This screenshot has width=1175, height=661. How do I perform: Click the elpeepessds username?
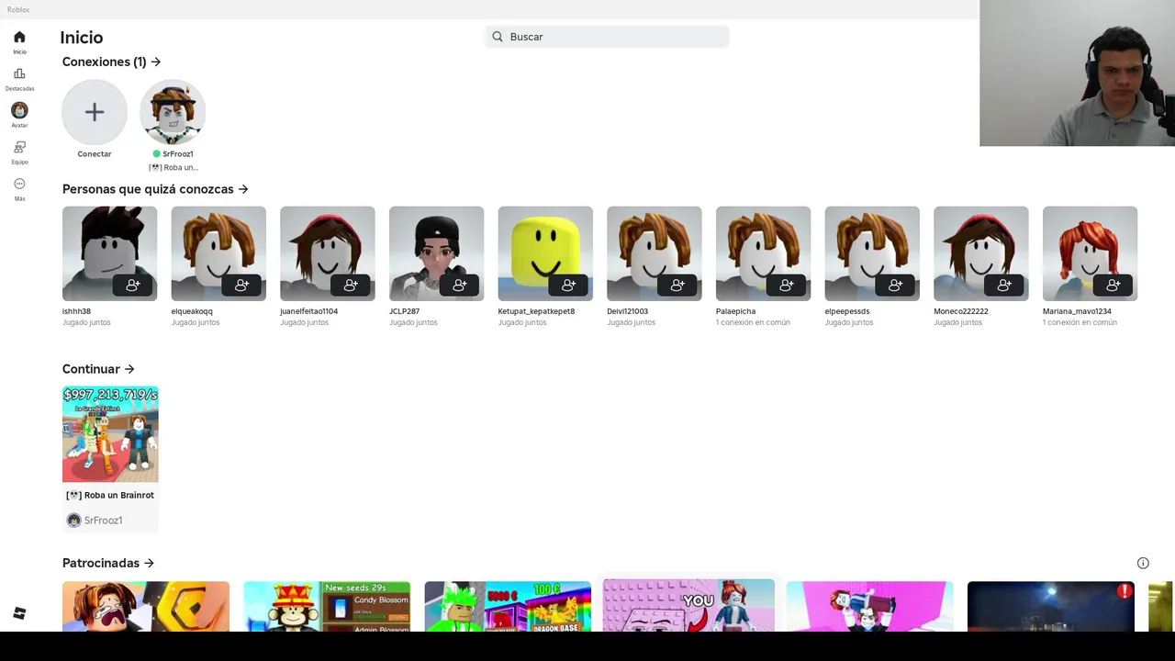[847, 311]
